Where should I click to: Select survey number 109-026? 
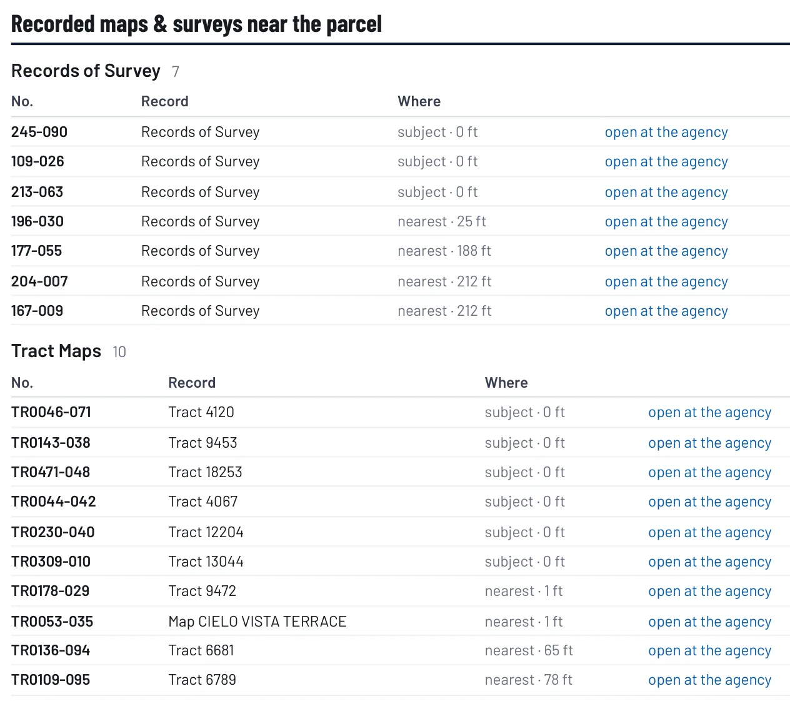click(37, 161)
